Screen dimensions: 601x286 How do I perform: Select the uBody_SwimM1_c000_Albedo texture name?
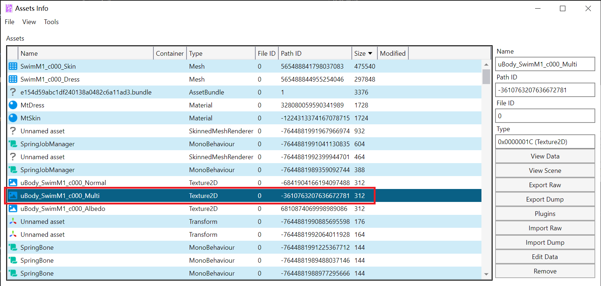(x=63, y=208)
